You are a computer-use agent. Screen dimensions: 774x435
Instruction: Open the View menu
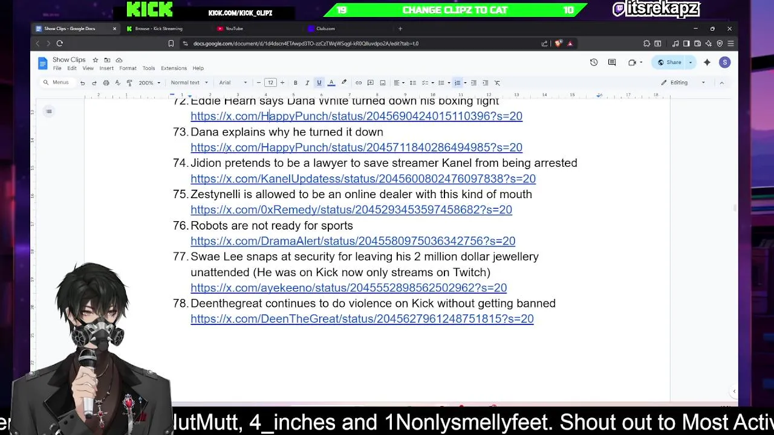88,68
